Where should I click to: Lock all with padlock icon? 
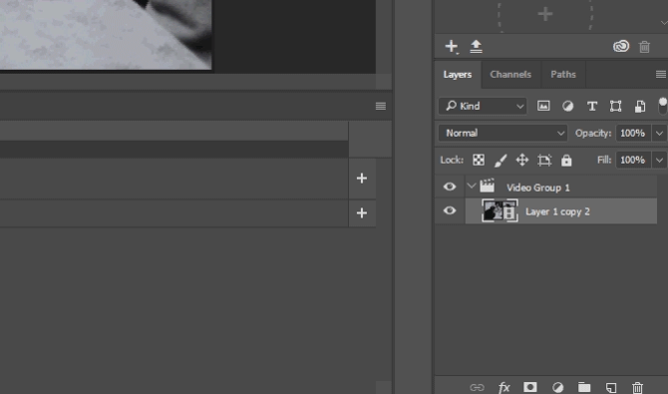coord(566,161)
